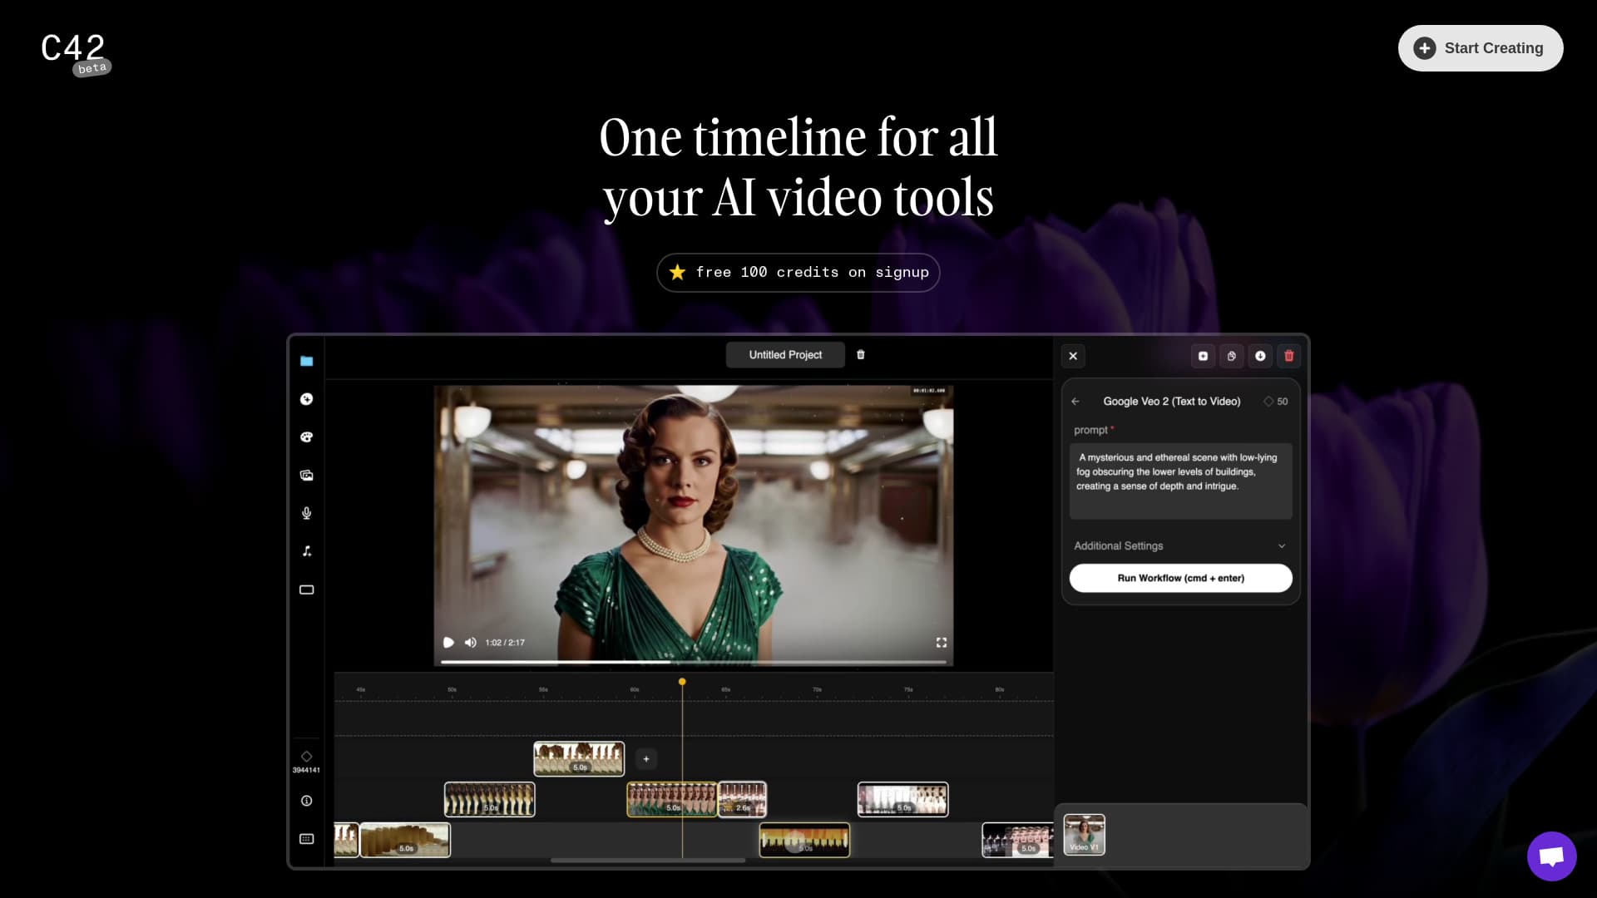The width and height of the screenshot is (1597, 898).
Task: Toggle the volume speaker in video player
Action: click(470, 643)
